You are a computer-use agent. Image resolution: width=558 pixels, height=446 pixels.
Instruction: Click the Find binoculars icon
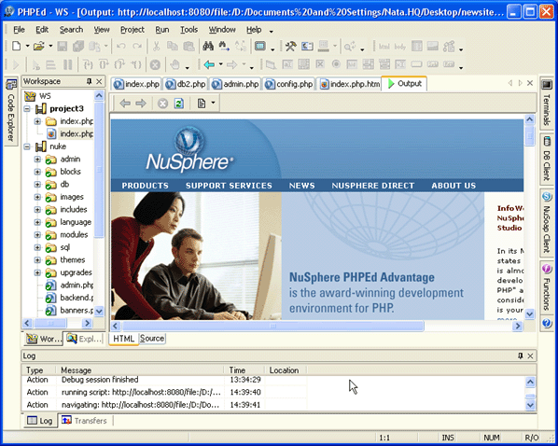pos(208,46)
